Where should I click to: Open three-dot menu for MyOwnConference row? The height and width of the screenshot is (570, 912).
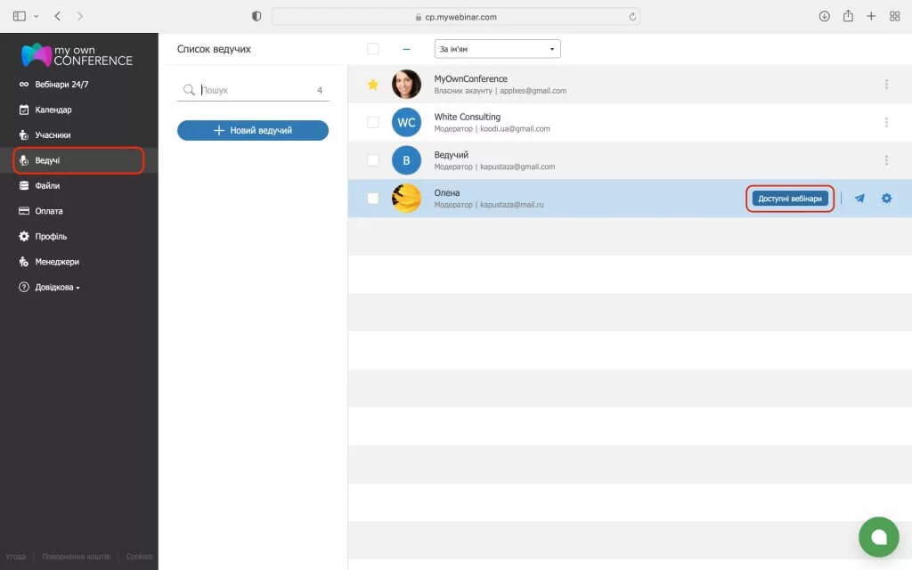886,85
